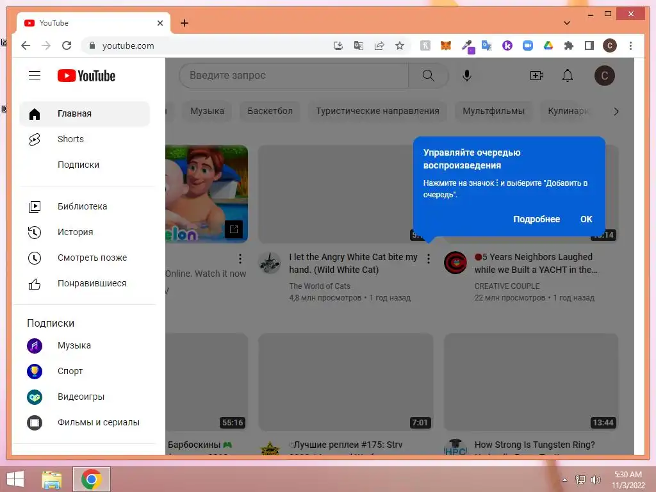Open Библиотека section

tap(85, 206)
